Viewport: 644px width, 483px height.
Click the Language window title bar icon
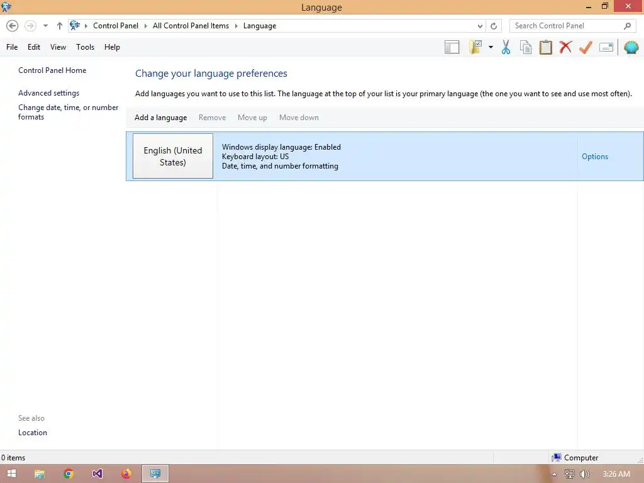click(6, 6)
